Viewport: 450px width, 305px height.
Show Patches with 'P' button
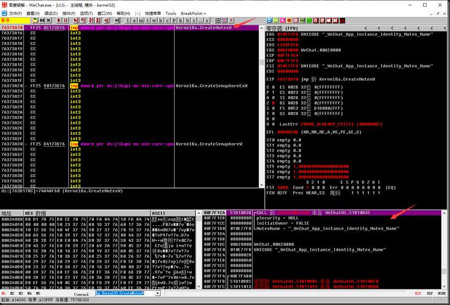[174, 20]
